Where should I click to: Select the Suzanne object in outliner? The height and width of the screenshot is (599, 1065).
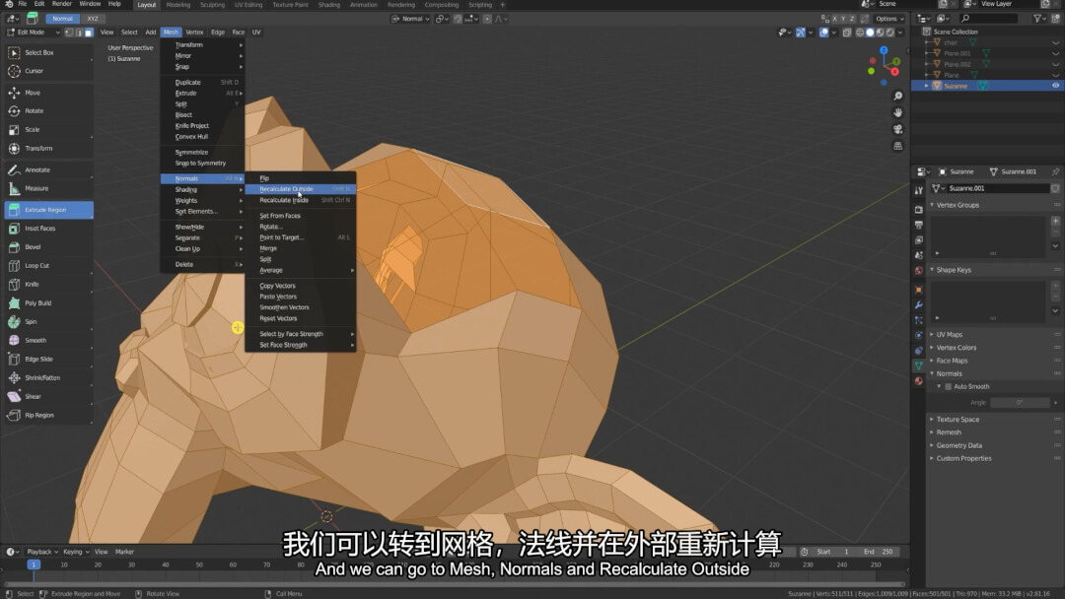955,86
